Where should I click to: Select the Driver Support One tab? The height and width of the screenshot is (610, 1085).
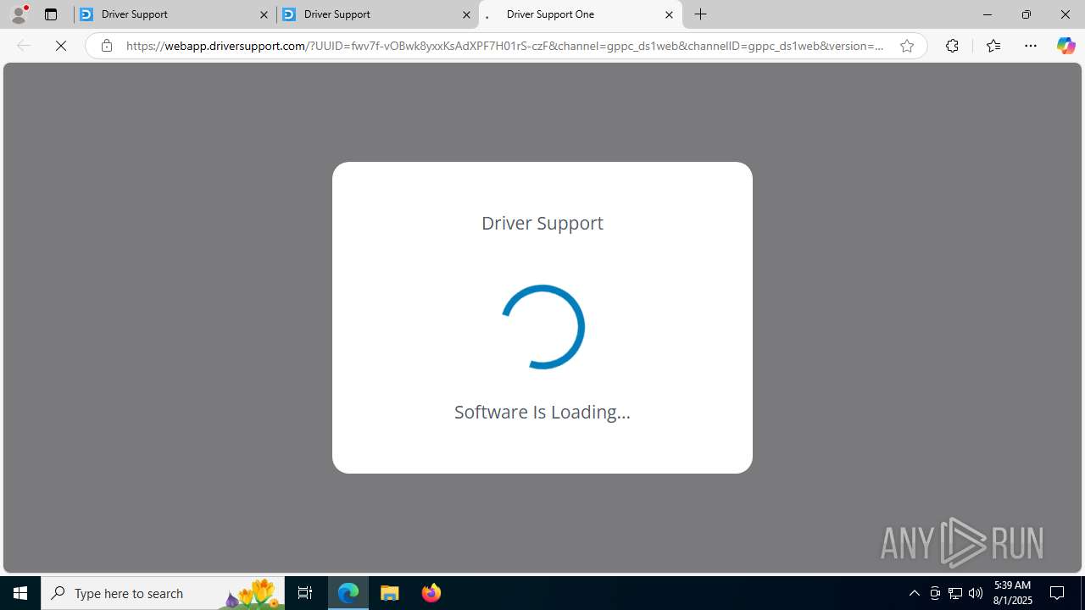(x=581, y=14)
